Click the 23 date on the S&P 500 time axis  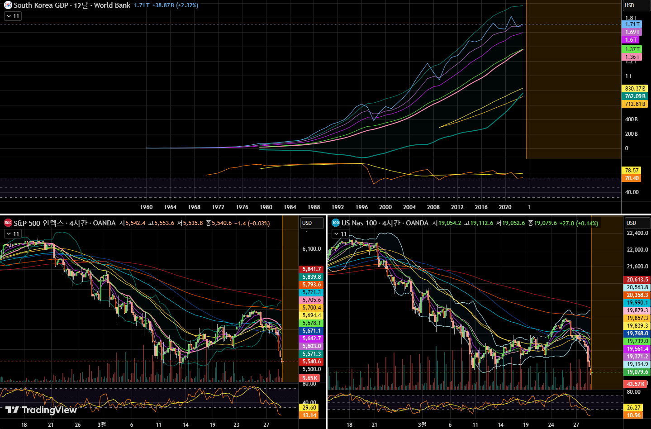click(236, 425)
